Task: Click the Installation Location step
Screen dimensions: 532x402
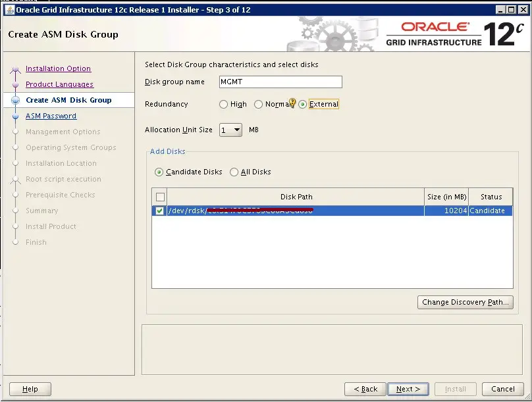Action: 61,163
